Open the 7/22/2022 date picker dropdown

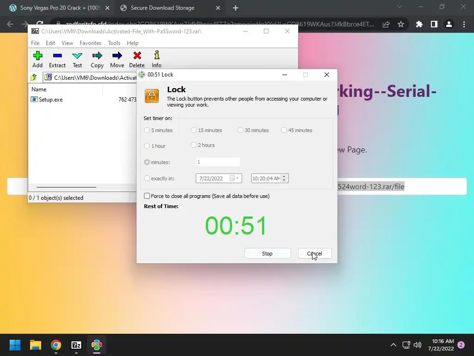[x=235, y=178]
